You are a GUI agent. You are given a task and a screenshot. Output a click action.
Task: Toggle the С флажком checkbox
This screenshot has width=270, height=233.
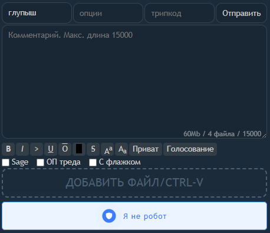coord(93,162)
